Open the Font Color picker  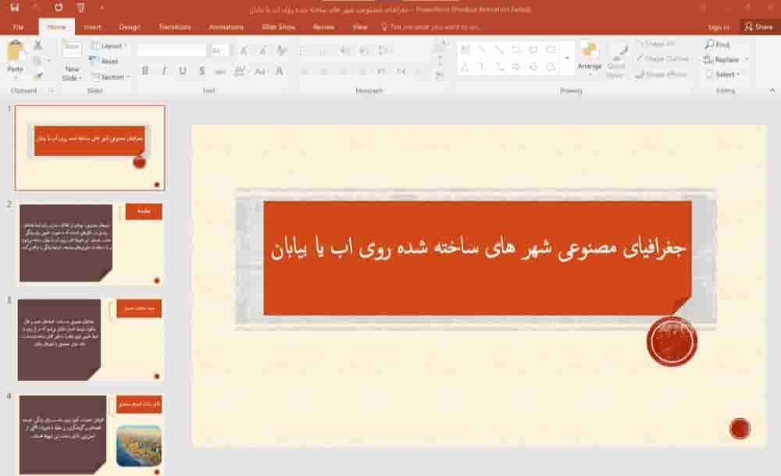(280, 71)
